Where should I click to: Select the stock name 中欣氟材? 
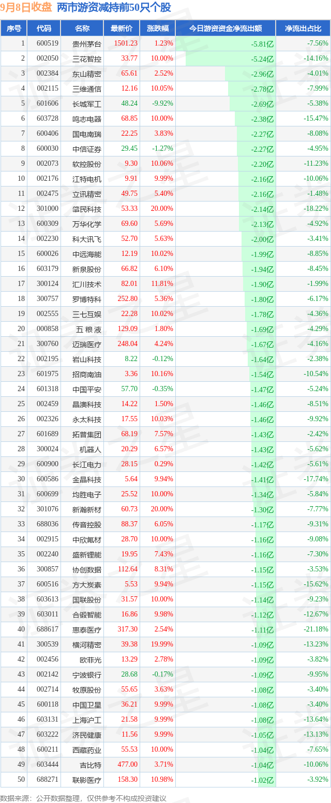(x=87, y=540)
